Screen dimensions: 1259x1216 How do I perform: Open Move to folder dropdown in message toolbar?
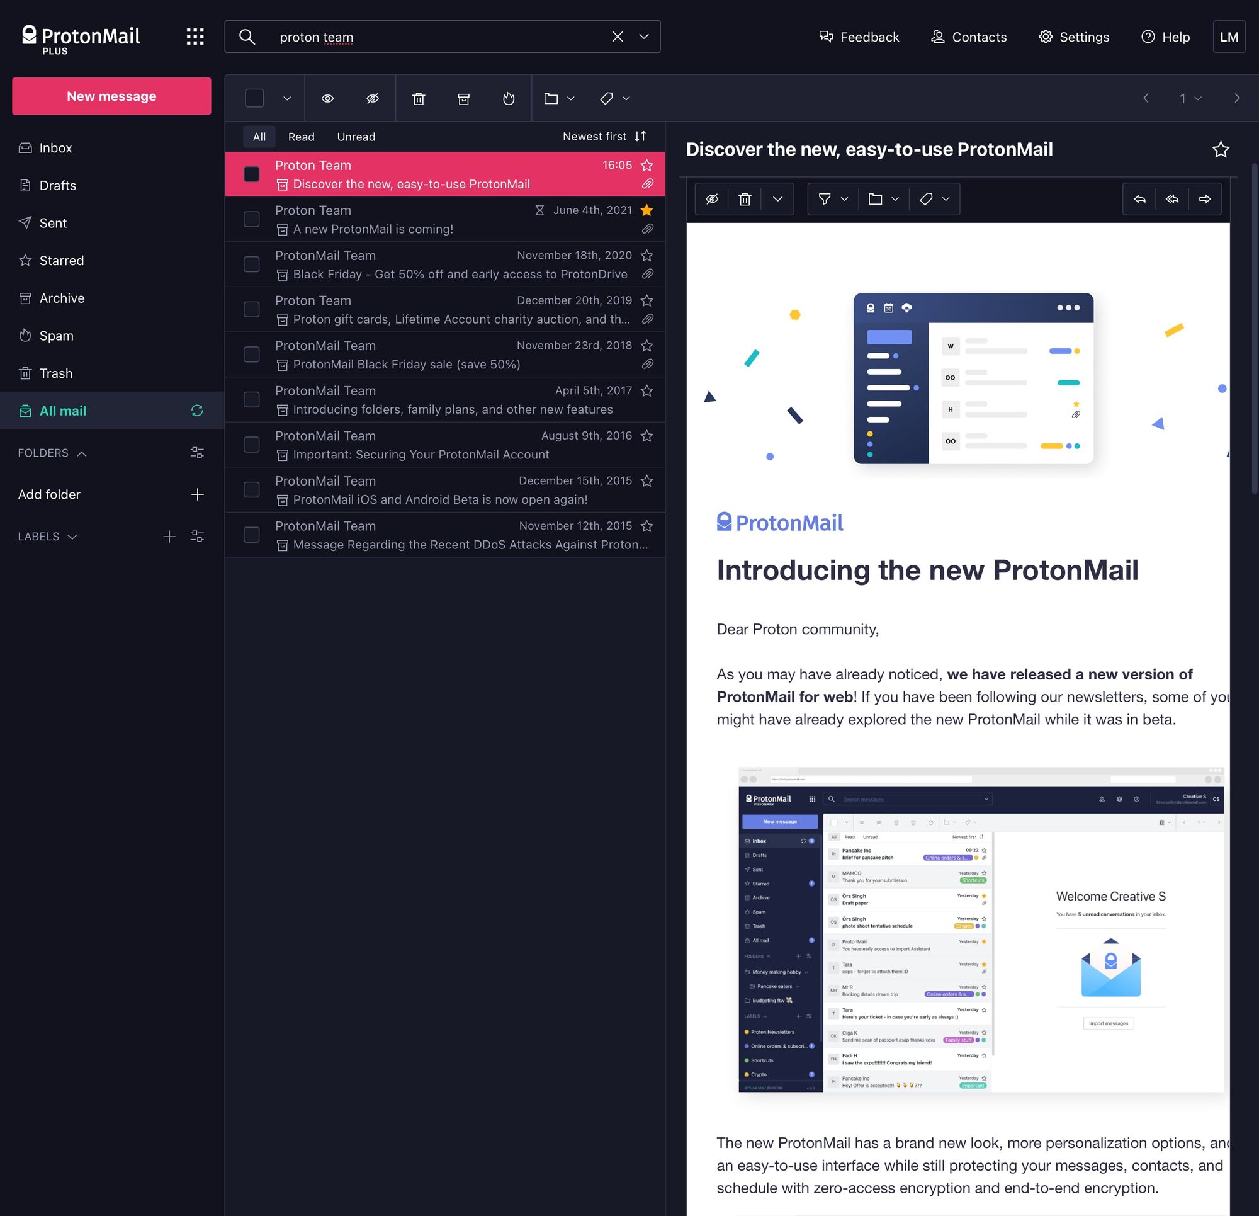(884, 199)
